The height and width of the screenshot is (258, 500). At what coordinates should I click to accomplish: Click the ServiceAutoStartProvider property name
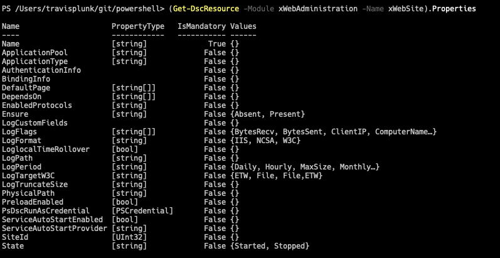click(55, 228)
